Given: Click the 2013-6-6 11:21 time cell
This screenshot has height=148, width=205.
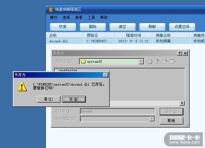Looking at the screenshot, I should click(x=134, y=41).
